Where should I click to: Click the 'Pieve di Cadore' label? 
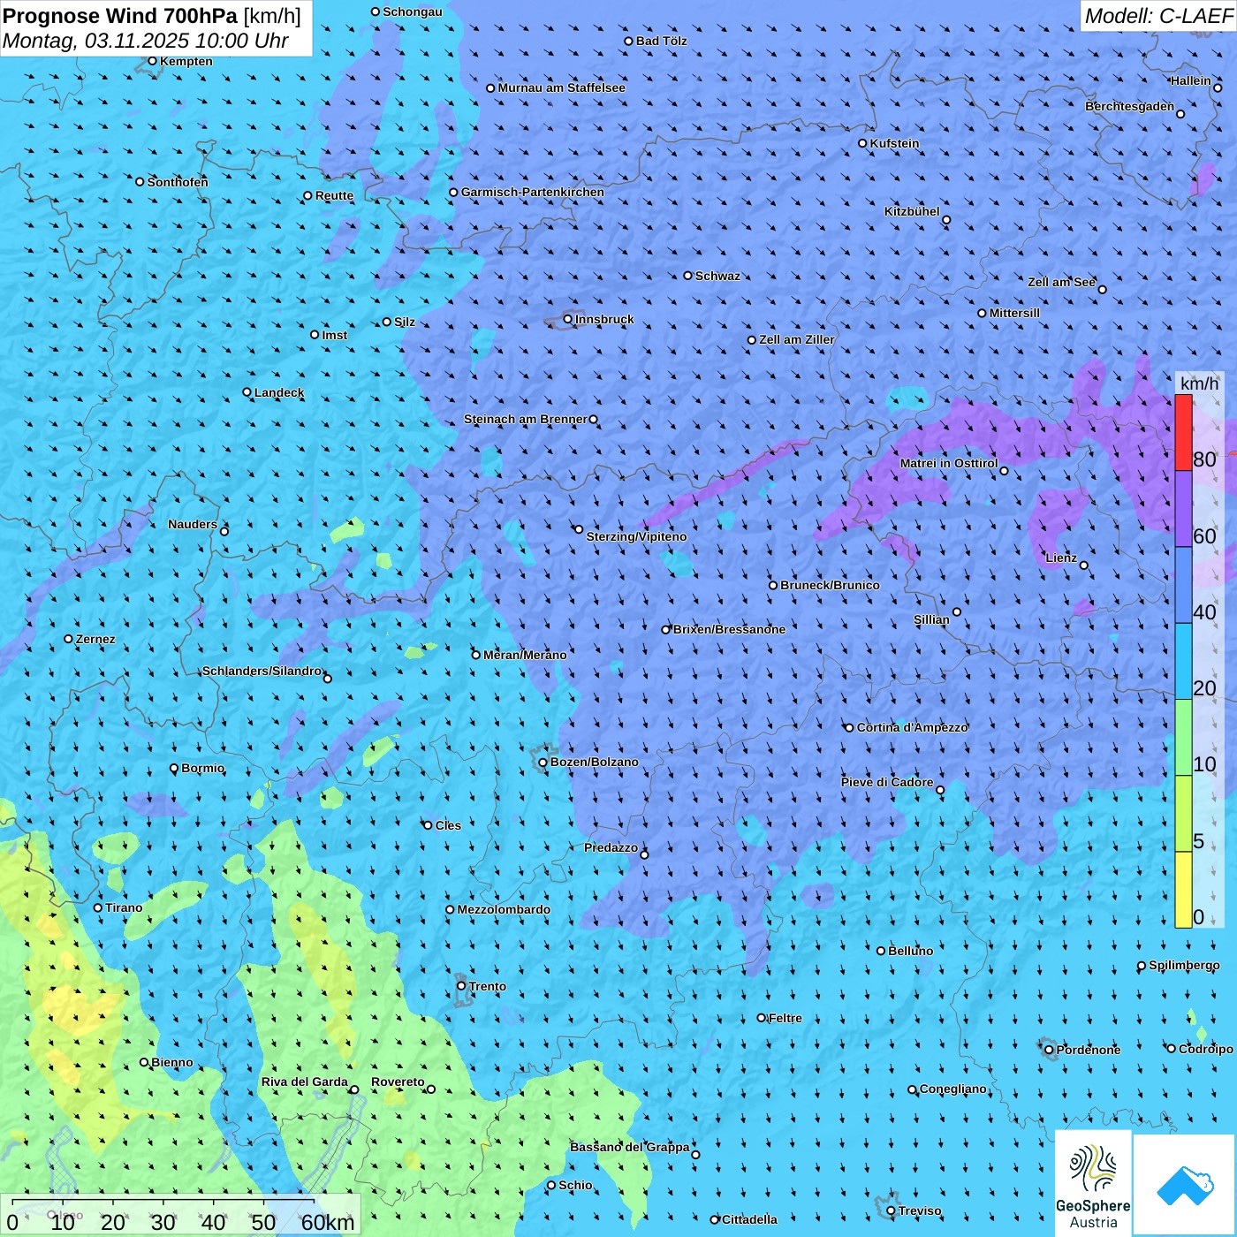(887, 782)
